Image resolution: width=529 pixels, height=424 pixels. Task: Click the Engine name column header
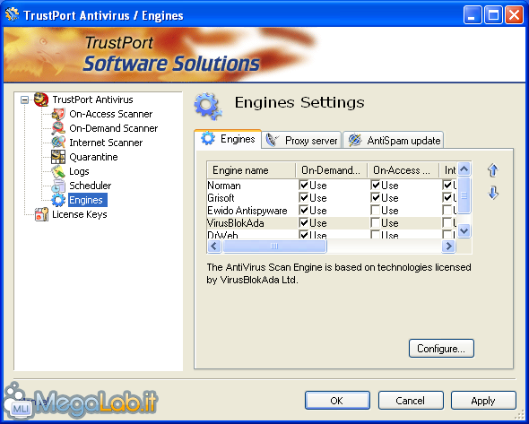click(251, 170)
